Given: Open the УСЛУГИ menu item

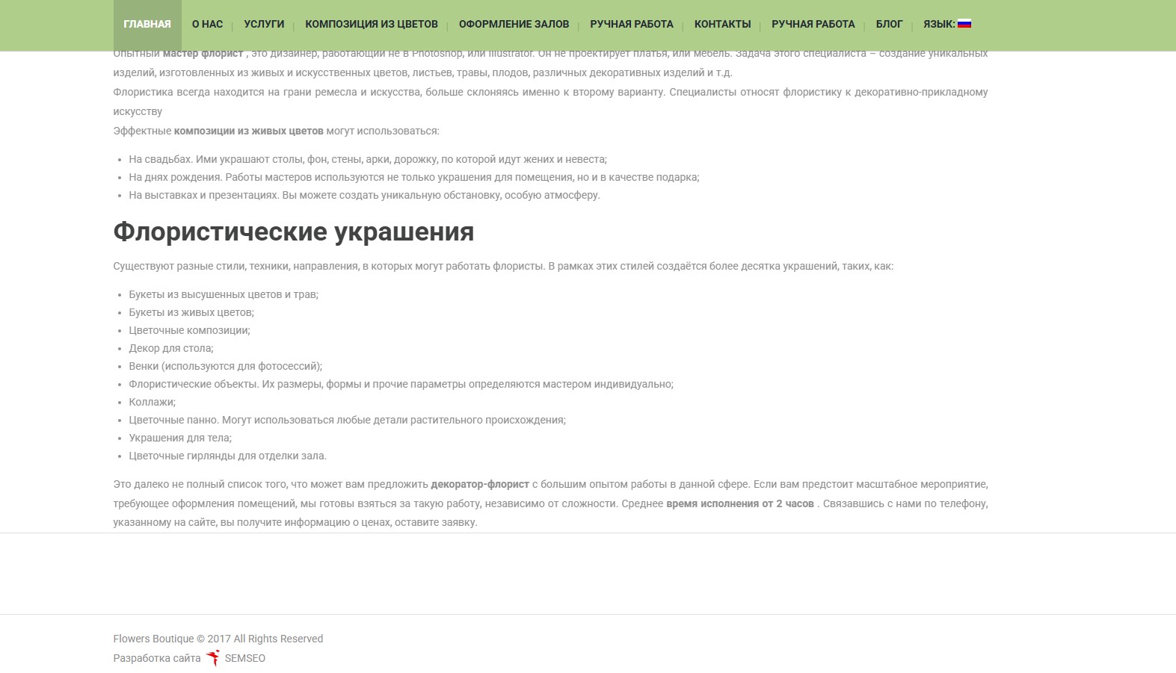Looking at the screenshot, I should pos(264,25).
